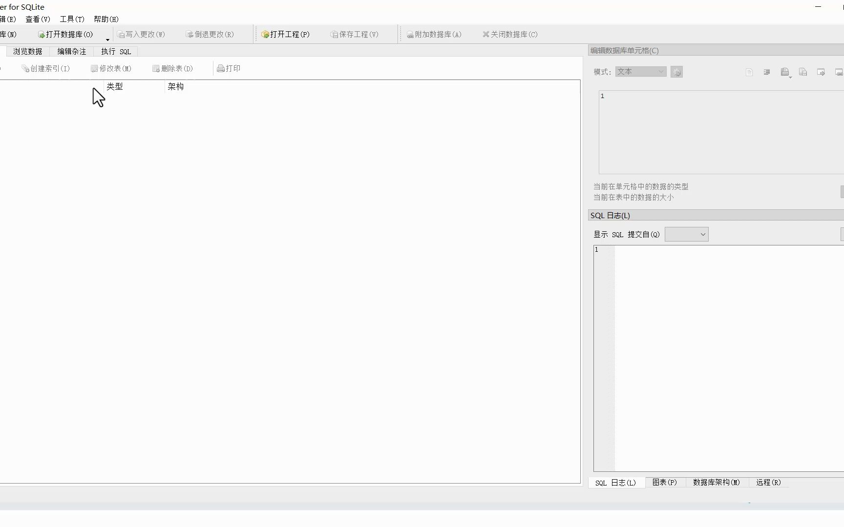Viewport: 844px width, 527px height.
Task: Open the View (查看) menu
Action: point(38,19)
